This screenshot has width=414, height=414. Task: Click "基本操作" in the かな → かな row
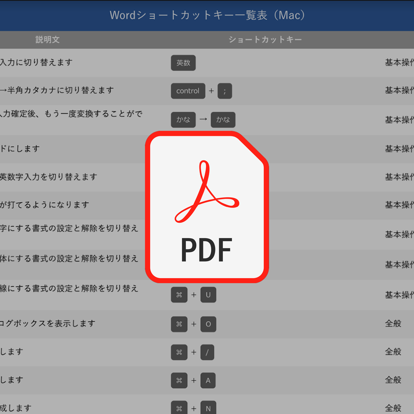[400, 120]
